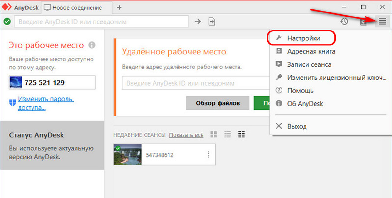Focus the remote desk address input field
Viewport: 392px width, 198px height.
tap(196, 83)
